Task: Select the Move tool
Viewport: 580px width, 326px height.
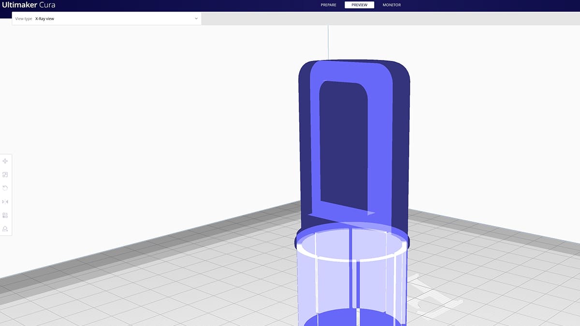Action: click(x=5, y=161)
